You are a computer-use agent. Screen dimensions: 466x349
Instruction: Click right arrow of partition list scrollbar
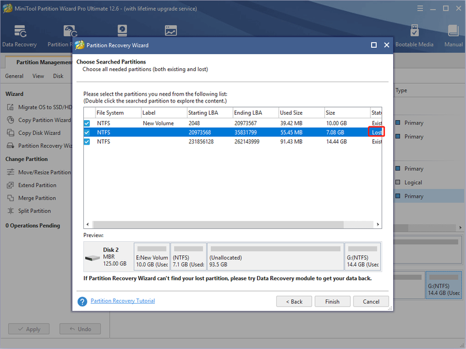point(377,224)
